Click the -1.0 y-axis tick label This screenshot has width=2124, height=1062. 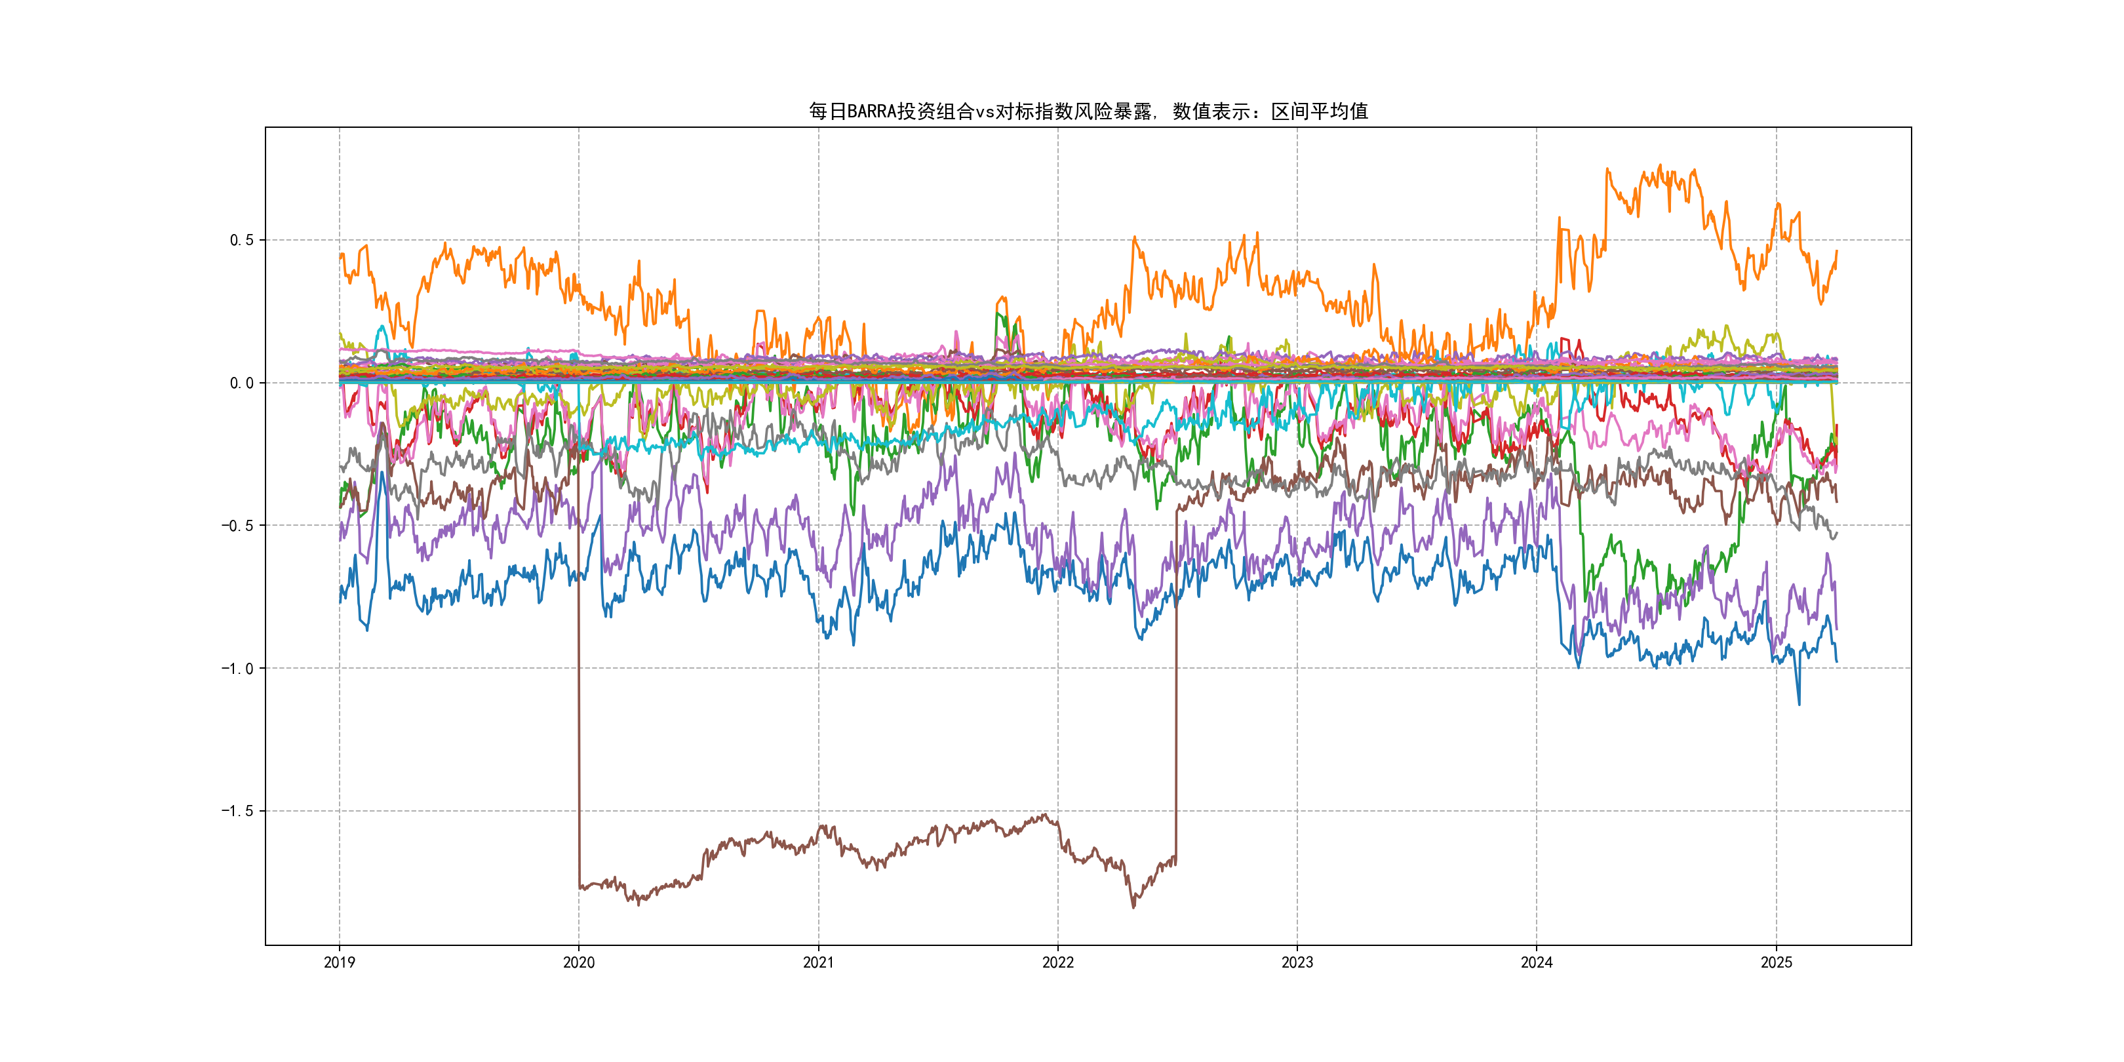[x=237, y=669]
